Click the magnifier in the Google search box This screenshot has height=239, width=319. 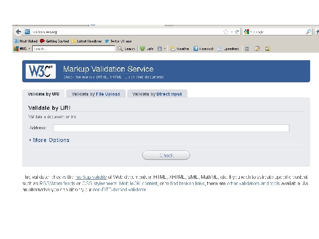tap(308, 32)
